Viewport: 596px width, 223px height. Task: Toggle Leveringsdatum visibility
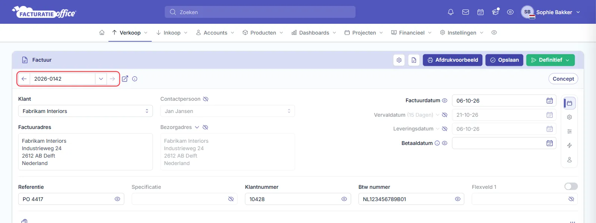coord(444,129)
